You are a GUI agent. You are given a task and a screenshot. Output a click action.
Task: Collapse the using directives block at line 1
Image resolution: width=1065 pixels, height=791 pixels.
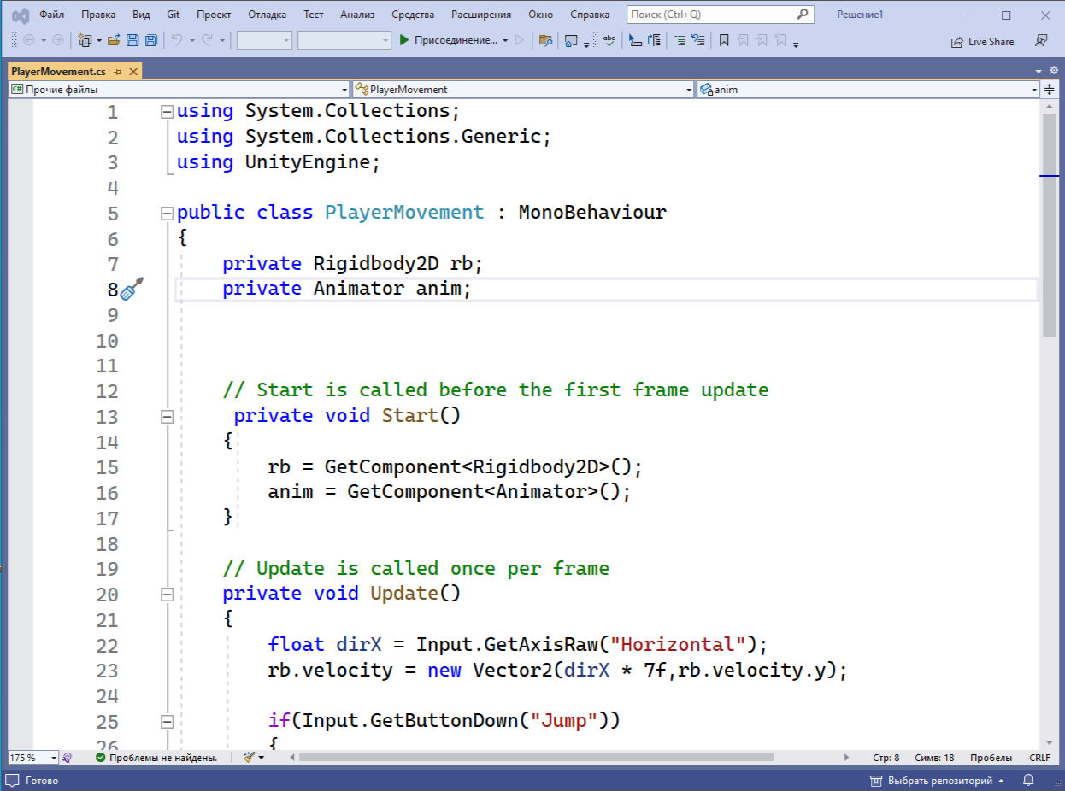pyautogui.click(x=168, y=111)
